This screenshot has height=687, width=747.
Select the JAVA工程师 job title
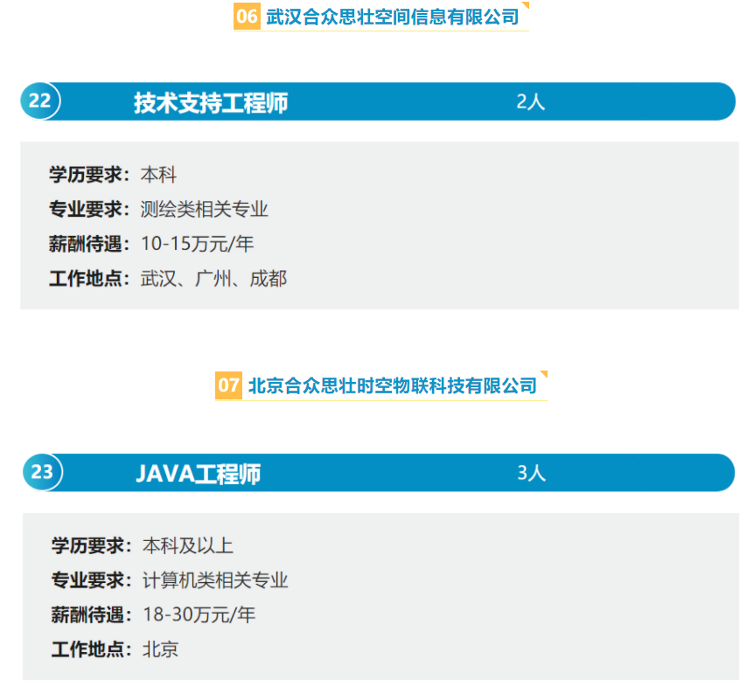[199, 474]
